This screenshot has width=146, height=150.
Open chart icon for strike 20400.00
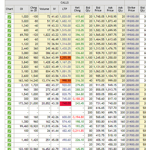[9, 76]
